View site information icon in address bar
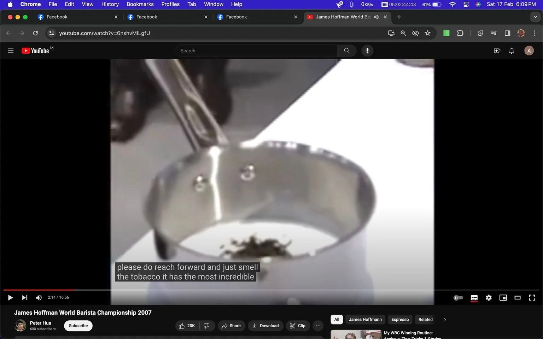The width and height of the screenshot is (543, 339). click(52, 33)
